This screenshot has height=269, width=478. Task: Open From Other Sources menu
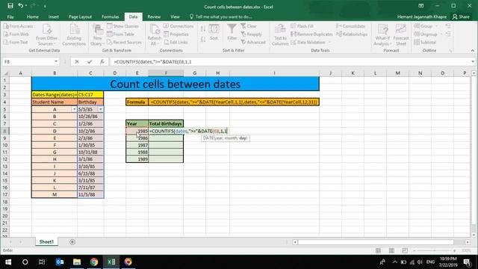click(46, 35)
